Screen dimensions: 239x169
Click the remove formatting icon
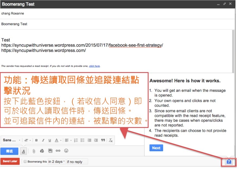click(x=111, y=140)
